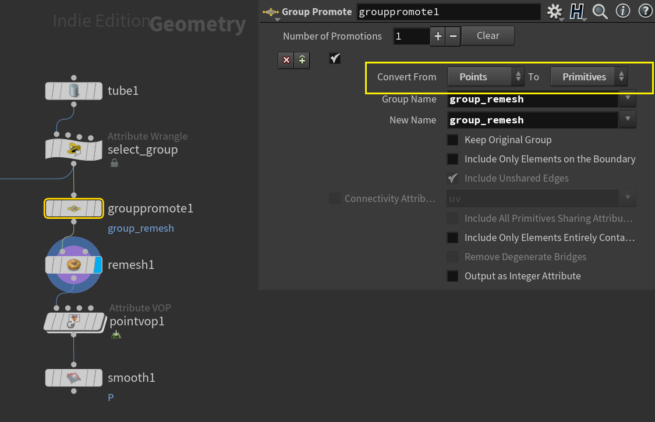Open the help question mark icon
This screenshot has width=655, height=422.
click(x=645, y=11)
